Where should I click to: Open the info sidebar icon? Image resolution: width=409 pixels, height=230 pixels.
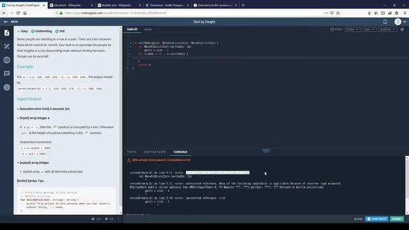(x=7, y=87)
